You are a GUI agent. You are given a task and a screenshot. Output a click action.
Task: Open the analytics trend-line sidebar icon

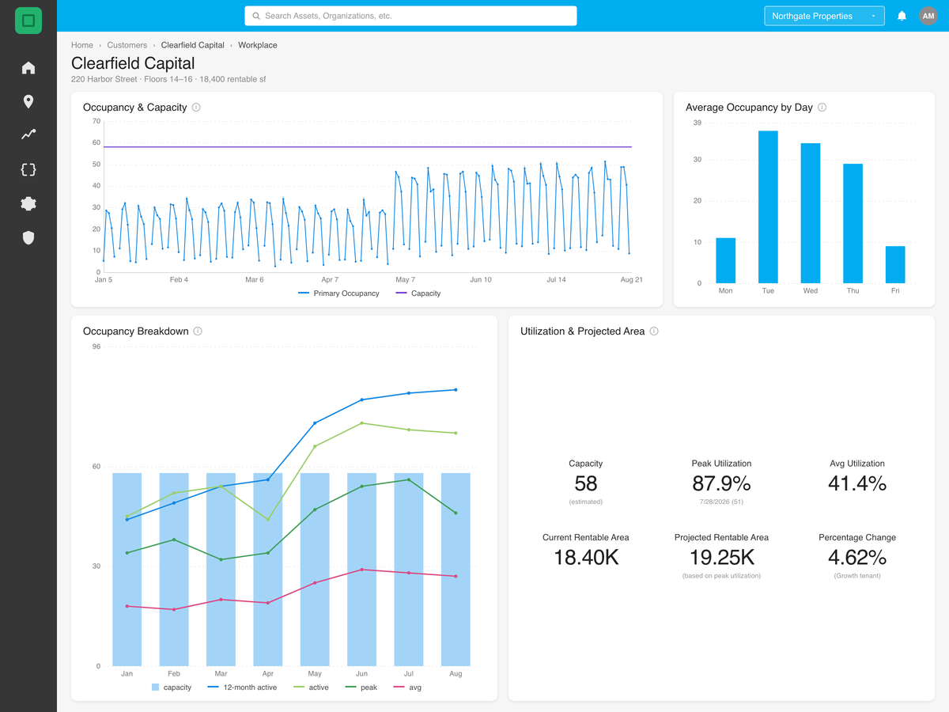[x=28, y=135]
